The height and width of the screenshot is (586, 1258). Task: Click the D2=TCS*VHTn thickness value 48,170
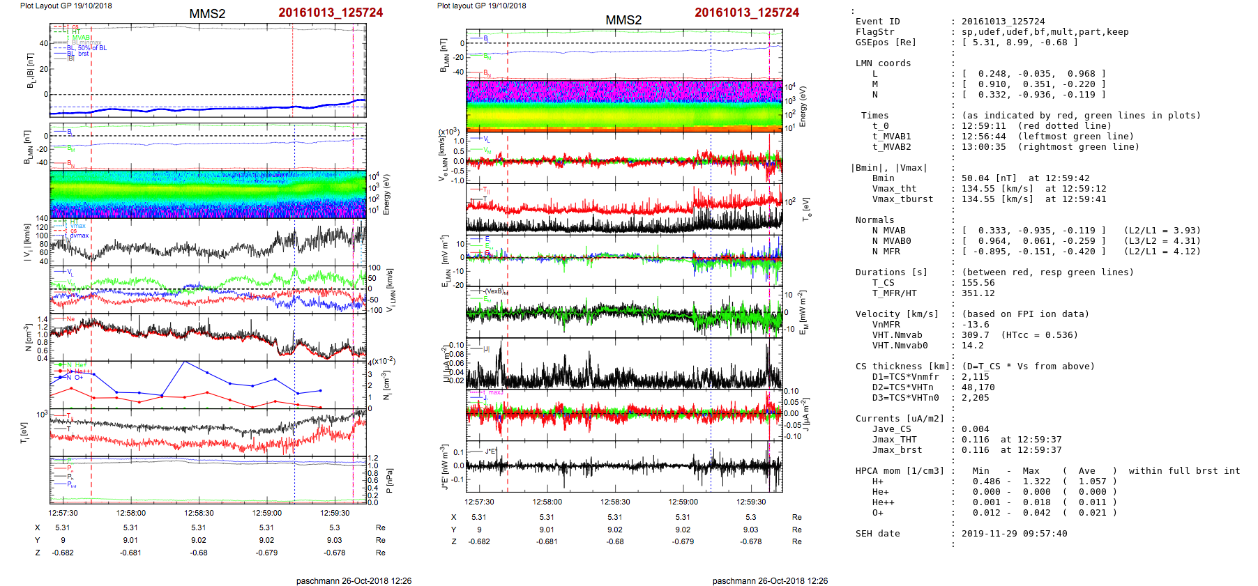pyautogui.click(x=978, y=387)
